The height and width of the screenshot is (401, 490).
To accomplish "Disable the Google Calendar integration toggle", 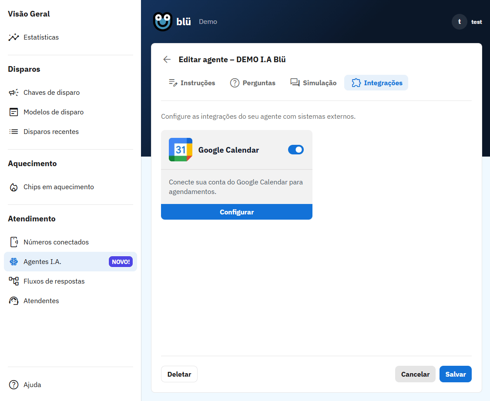I will (296, 150).
